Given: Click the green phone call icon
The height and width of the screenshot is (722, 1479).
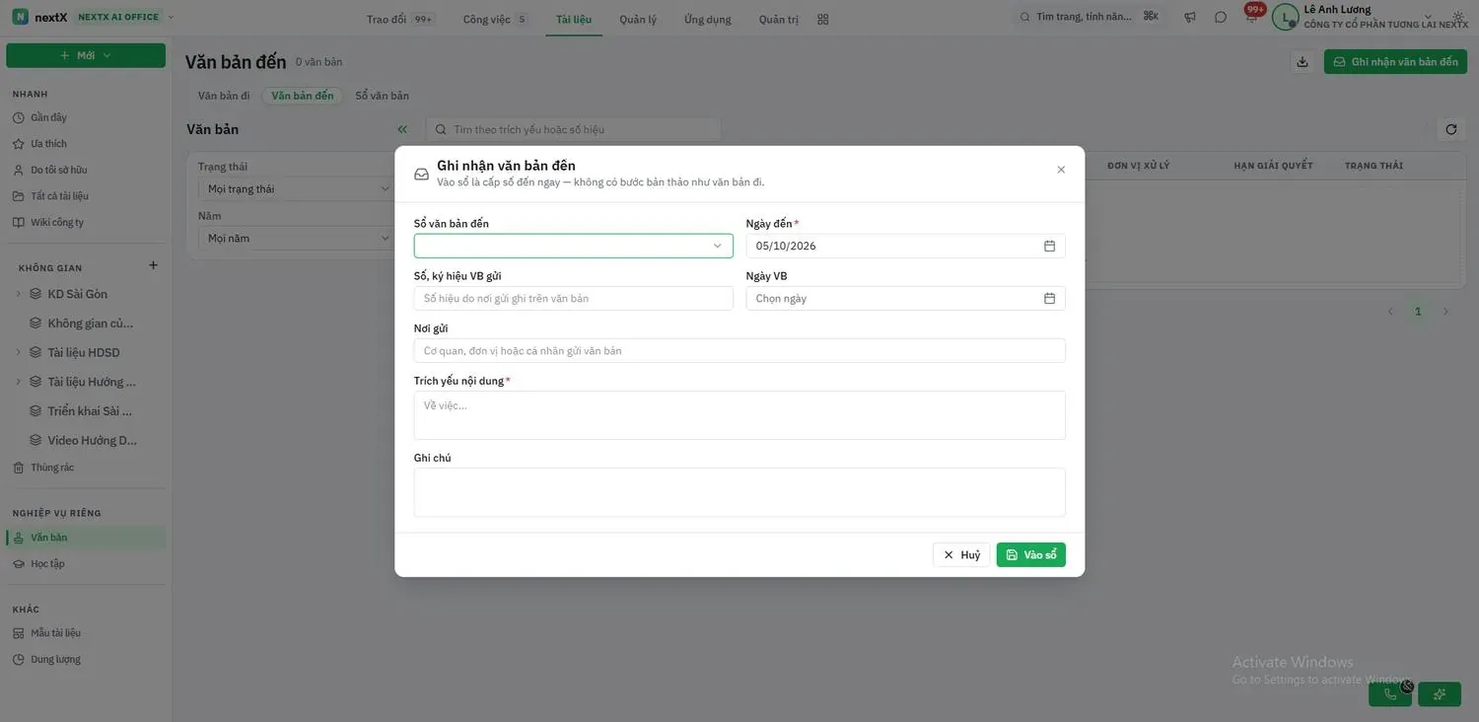Looking at the screenshot, I should pyautogui.click(x=1390, y=694).
